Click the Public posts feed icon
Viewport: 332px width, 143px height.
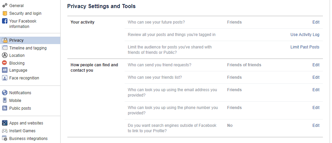click(x=5, y=108)
